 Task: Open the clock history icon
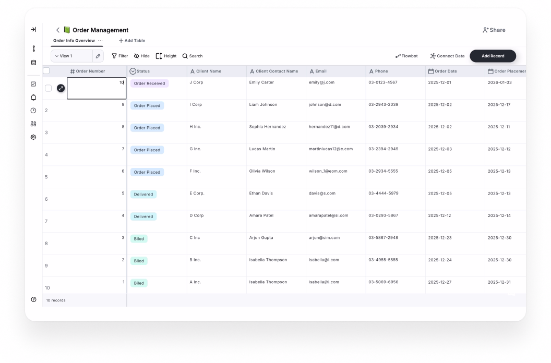click(33, 111)
